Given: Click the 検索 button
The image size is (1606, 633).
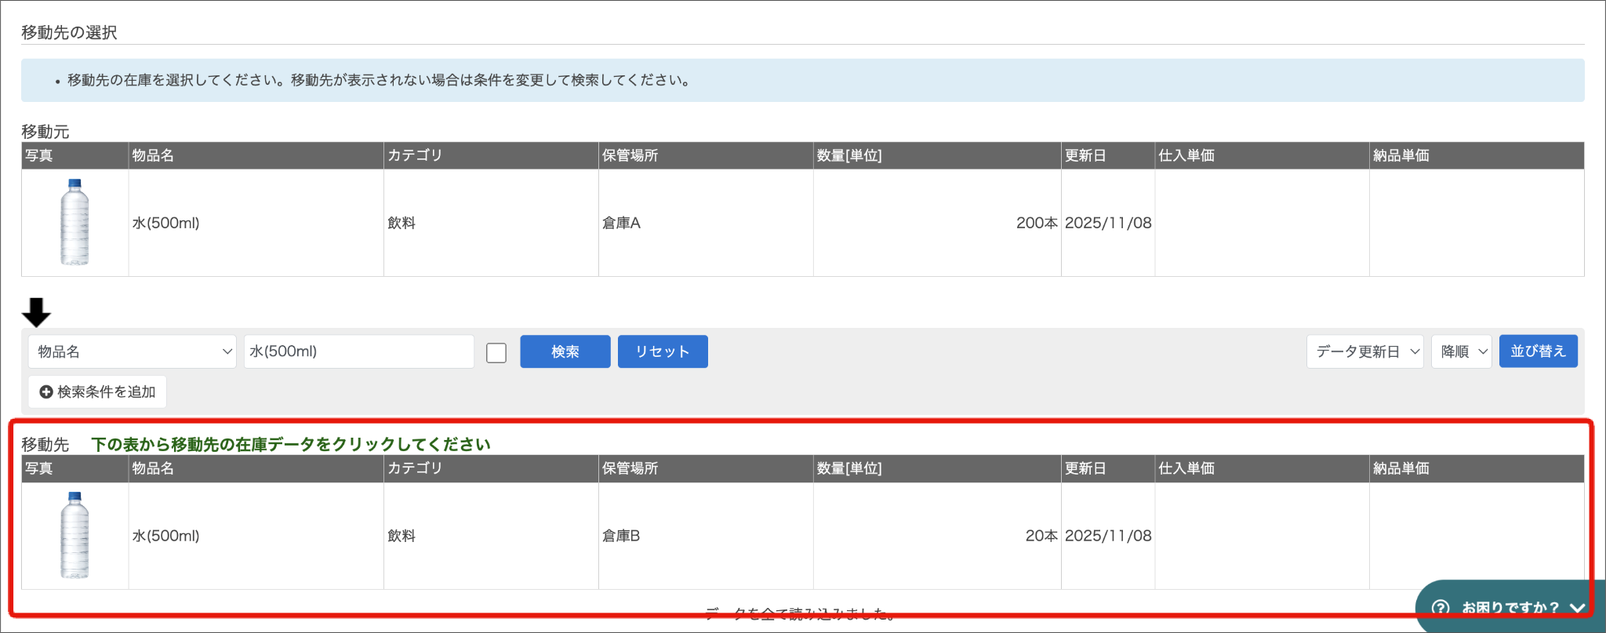Looking at the screenshot, I should pos(565,351).
